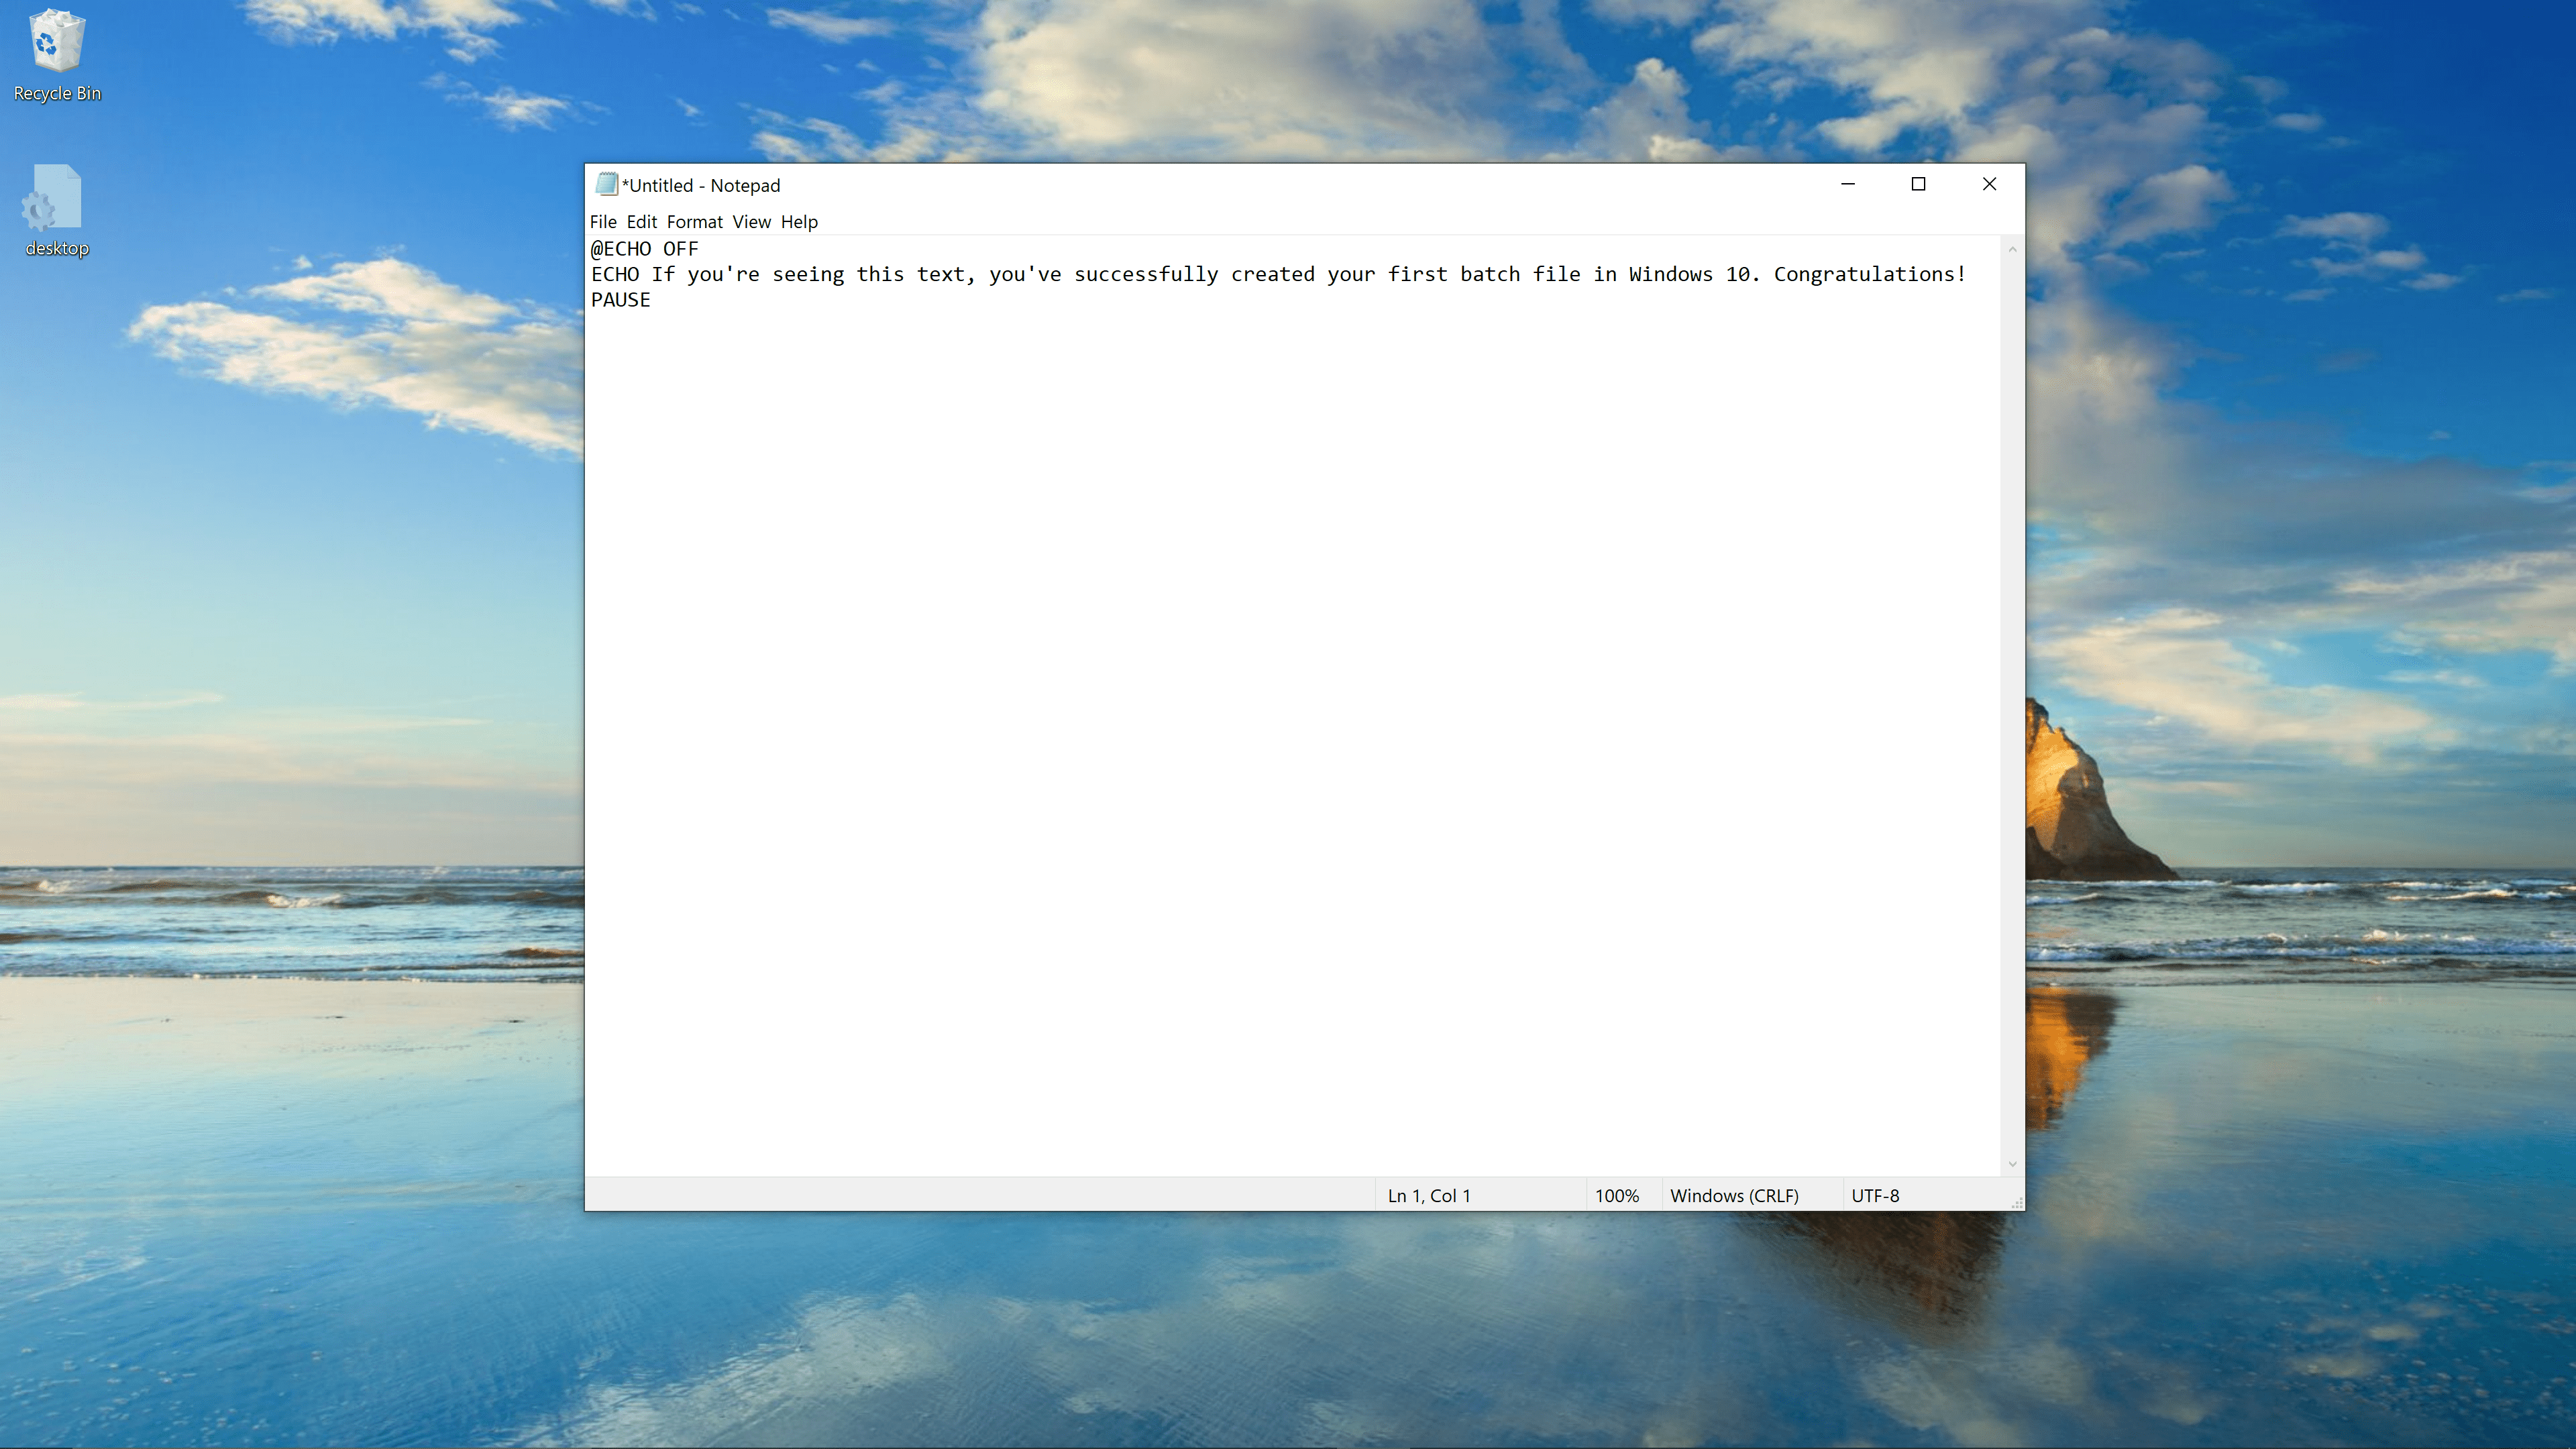Open the File menu
Viewport: 2576px width, 1449px height.
point(603,221)
